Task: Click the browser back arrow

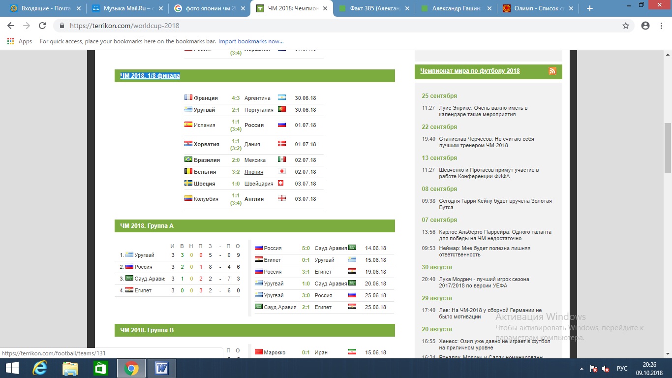Action: [11, 26]
